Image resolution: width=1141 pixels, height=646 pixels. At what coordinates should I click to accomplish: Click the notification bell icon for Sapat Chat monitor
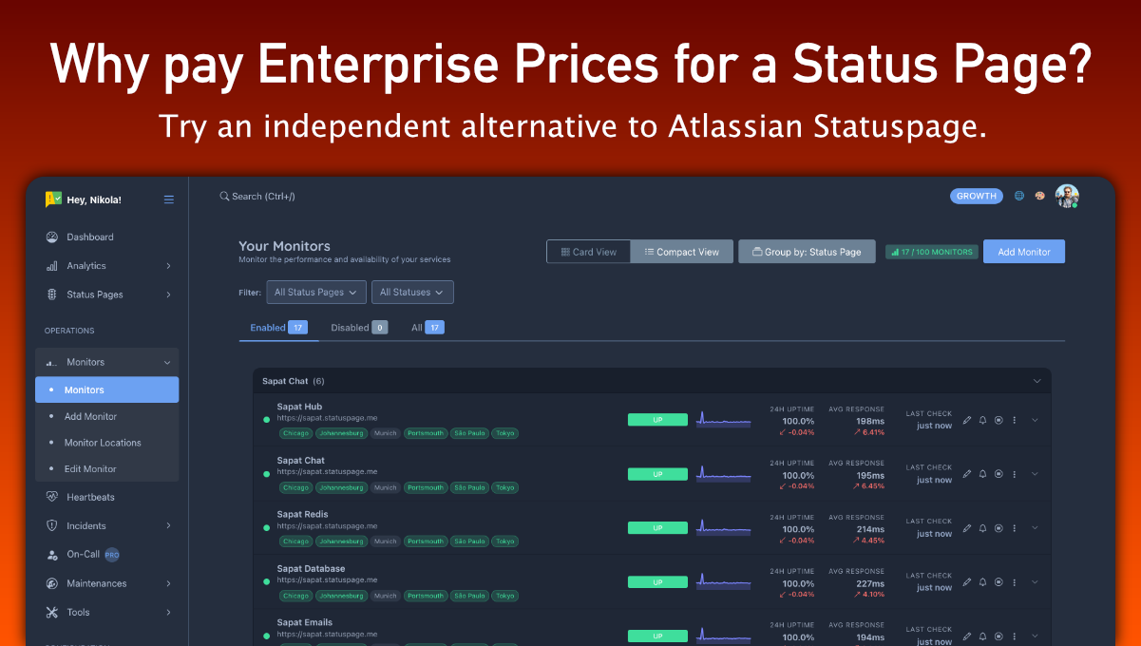pyautogui.click(x=982, y=474)
